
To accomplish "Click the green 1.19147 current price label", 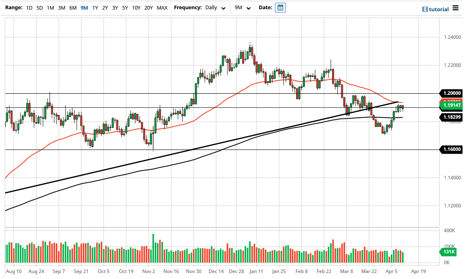I will [x=452, y=105].
